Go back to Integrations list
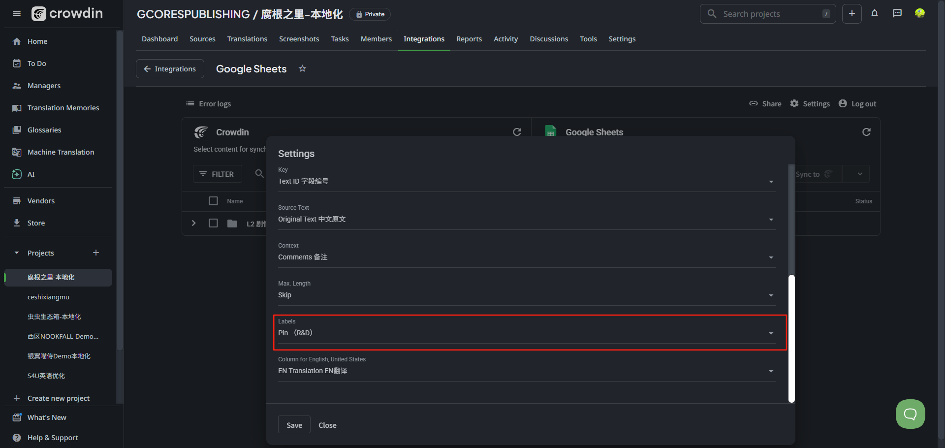945x448 pixels. click(x=170, y=69)
